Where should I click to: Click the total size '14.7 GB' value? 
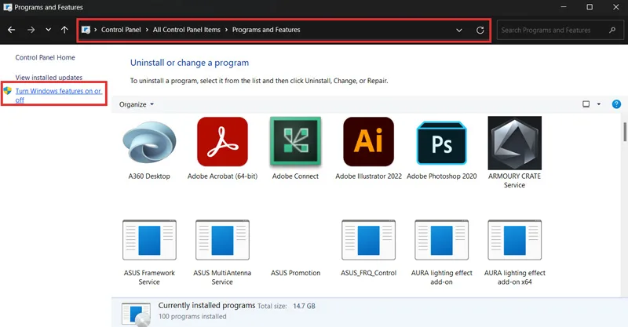coord(305,306)
